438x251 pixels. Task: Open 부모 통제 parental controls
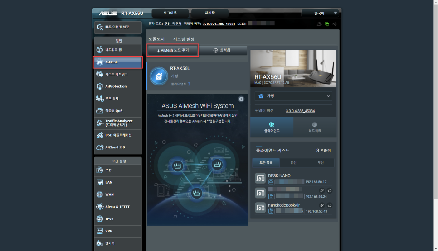[118, 99]
